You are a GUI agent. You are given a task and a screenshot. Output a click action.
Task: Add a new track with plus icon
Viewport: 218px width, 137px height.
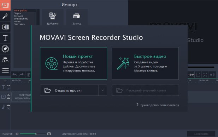[x=5, y=81]
